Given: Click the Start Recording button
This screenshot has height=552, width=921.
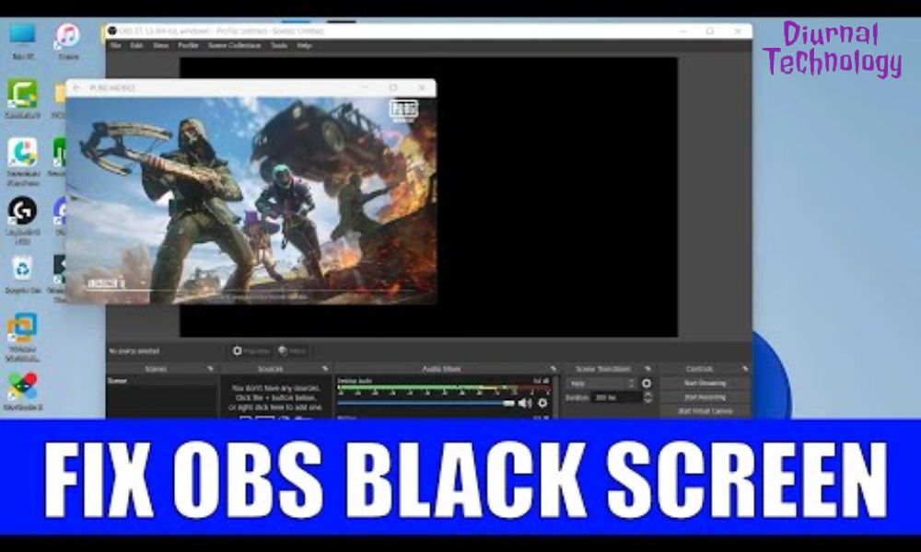Looking at the screenshot, I should pos(705,397).
